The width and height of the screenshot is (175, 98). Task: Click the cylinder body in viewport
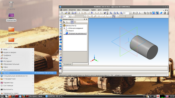pyautogui.click(x=144, y=47)
